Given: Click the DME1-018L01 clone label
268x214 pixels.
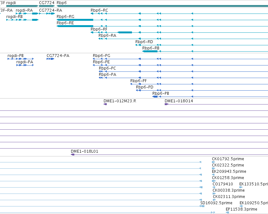Looking at the screenshot, I should click(x=84, y=151).
